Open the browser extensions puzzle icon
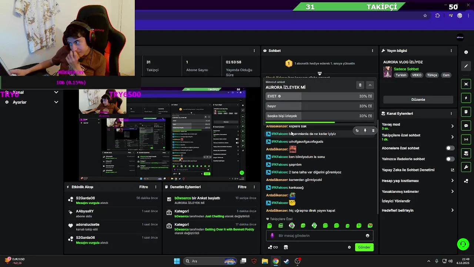This screenshot has height=267, width=474. [437, 16]
